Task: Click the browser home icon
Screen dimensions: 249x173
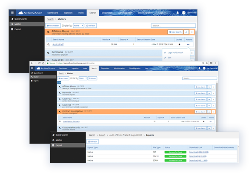Action: pos(43,63)
